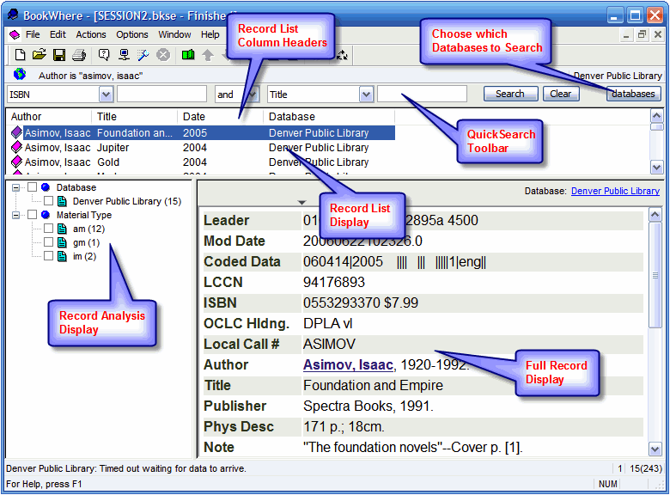Click the book icon on the Foundation row
The width and height of the screenshot is (670, 495).
[x=16, y=132]
